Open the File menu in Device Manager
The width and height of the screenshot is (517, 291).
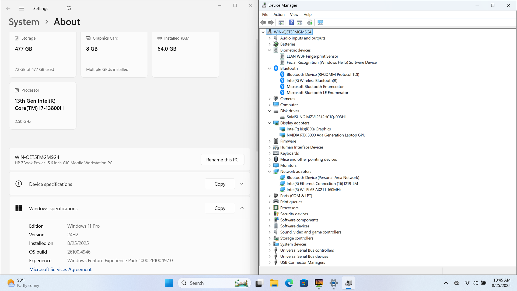[265, 15]
